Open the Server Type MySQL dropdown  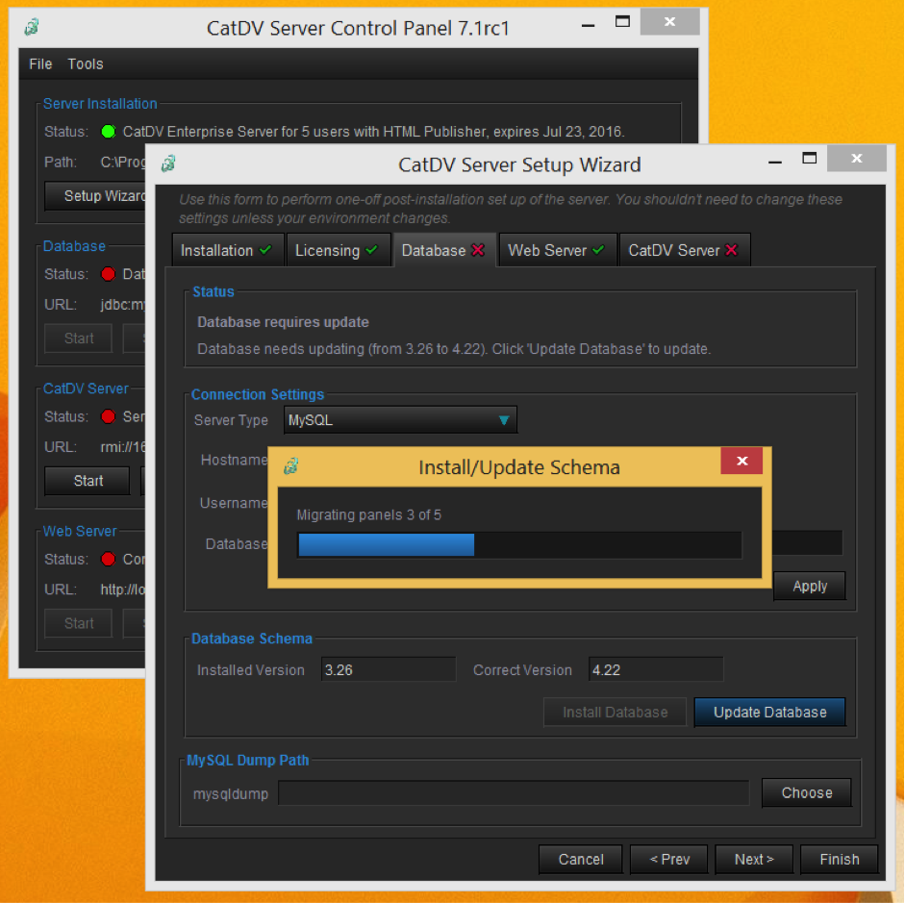tap(401, 420)
